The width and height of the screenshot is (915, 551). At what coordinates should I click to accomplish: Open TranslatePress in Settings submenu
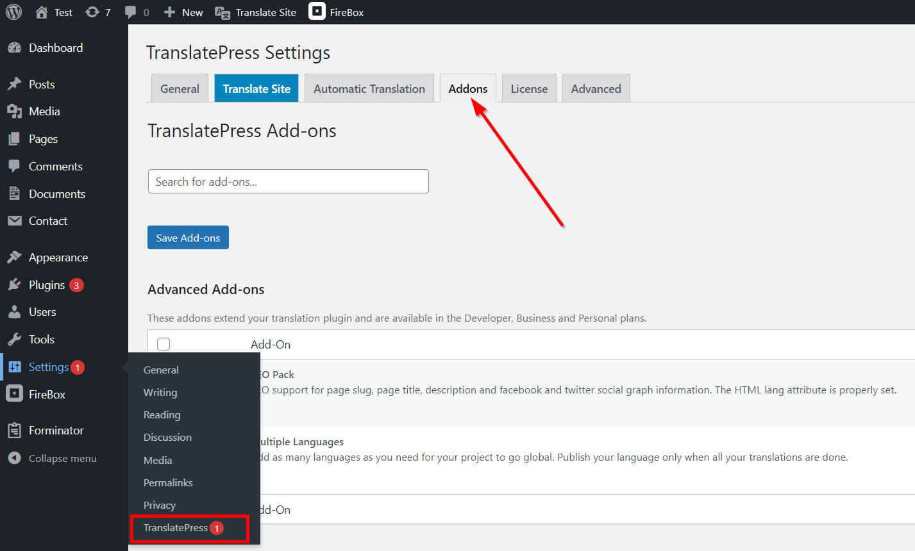(x=176, y=528)
